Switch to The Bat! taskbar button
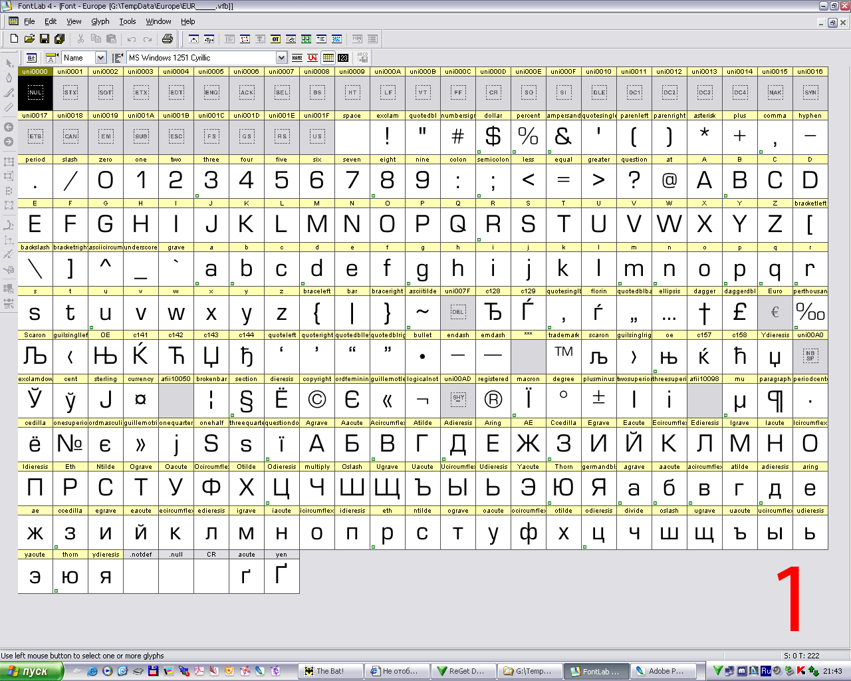This screenshot has width=851, height=681. (x=330, y=671)
